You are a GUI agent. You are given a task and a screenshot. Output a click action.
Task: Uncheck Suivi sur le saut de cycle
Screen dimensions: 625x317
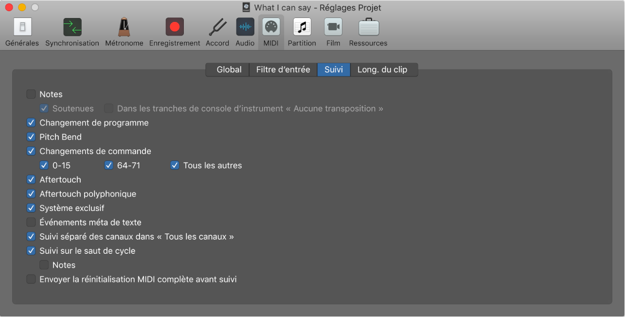[x=31, y=250]
